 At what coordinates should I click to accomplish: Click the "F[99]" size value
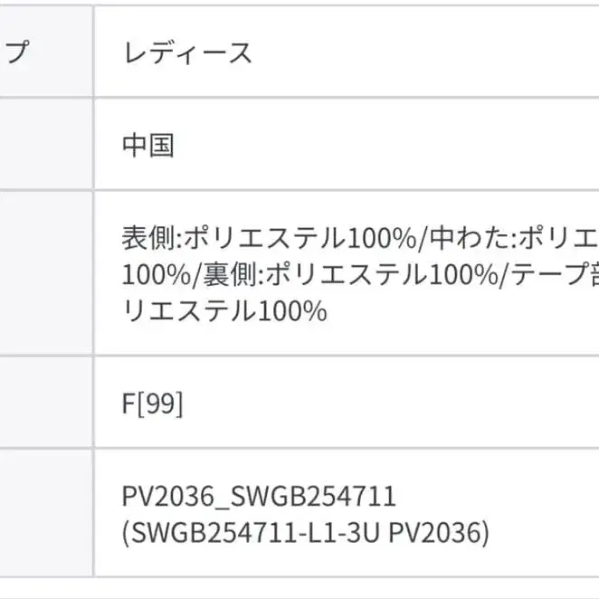point(152,403)
